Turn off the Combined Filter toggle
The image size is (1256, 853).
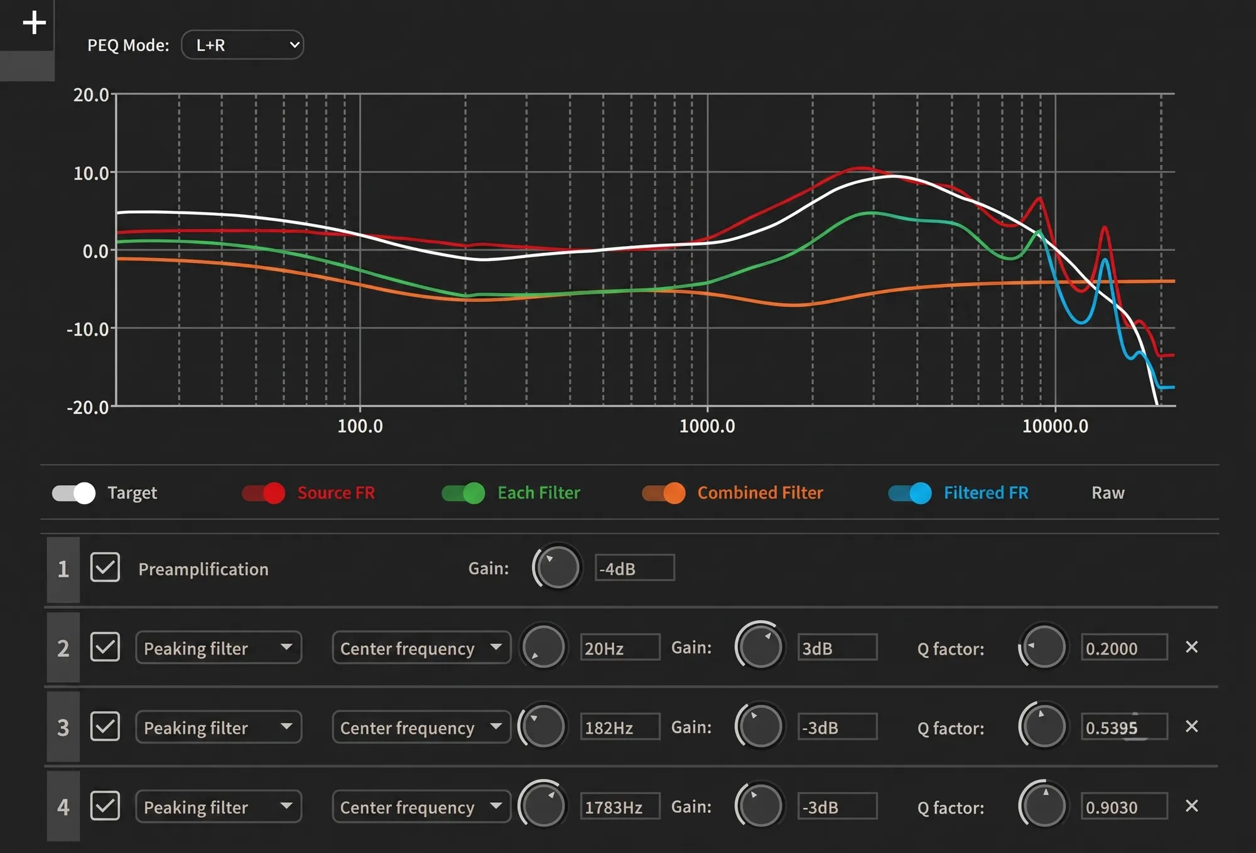664,493
